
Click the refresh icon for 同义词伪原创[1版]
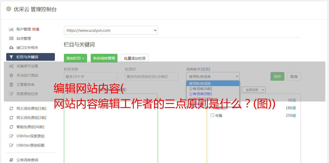11,108
